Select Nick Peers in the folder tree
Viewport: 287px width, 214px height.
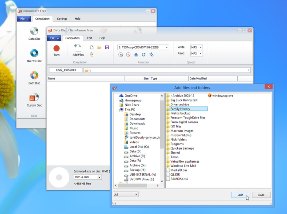point(129,105)
